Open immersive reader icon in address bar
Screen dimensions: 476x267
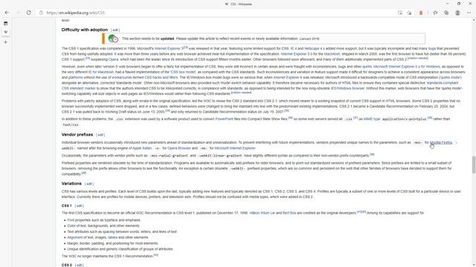pos(400,13)
